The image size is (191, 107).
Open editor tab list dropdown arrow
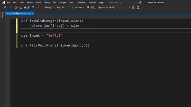tap(175, 17)
